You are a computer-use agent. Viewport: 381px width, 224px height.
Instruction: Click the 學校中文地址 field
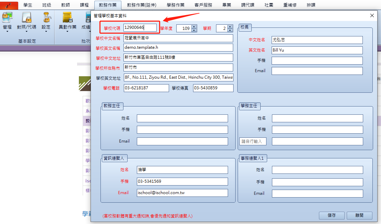pyautogui.click(x=178, y=57)
